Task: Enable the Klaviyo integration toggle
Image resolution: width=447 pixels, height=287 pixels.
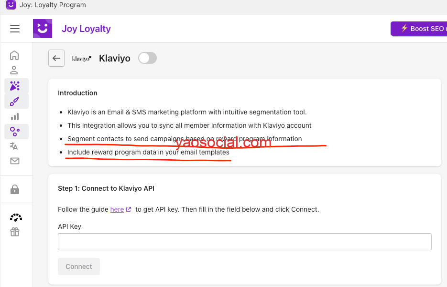Action: coord(147,58)
